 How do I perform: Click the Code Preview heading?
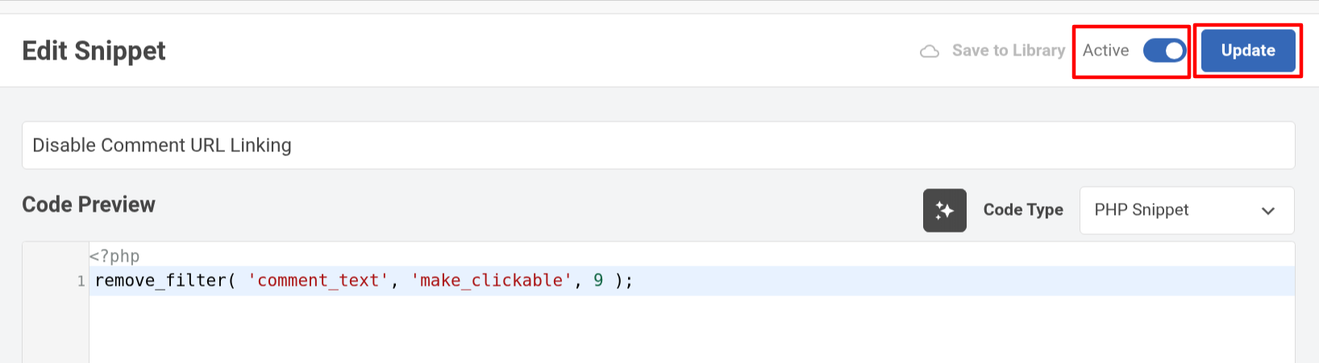click(x=89, y=204)
